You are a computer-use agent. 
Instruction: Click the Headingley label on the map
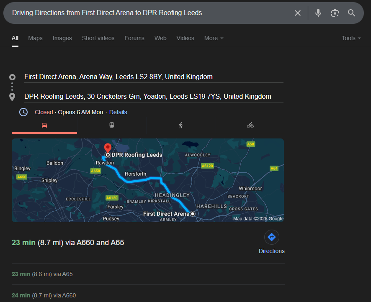click(172, 195)
